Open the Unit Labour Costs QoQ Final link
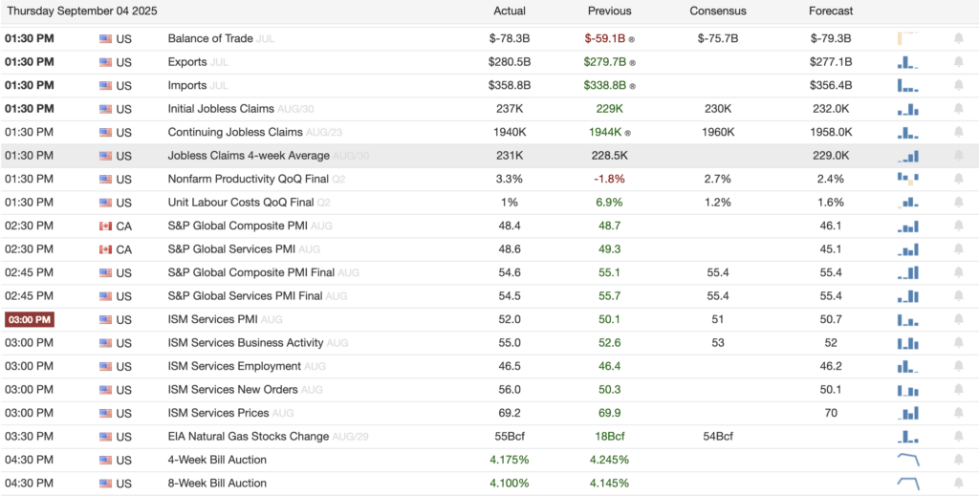Image resolution: width=979 pixels, height=496 pixels. pyautogui.click(x=240, y=203)
